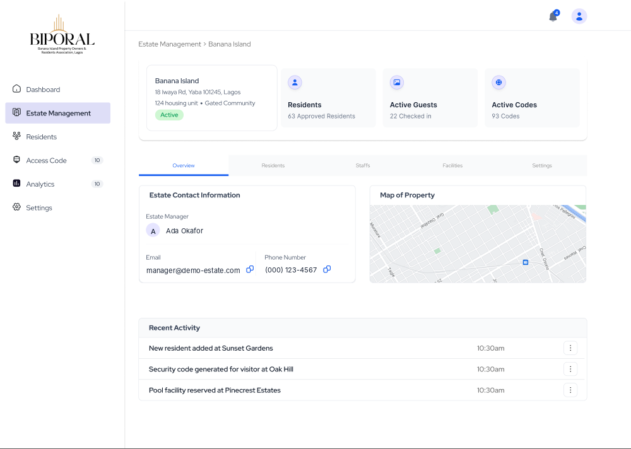Screen dimensions: 631x449
Task: Switch to the Overview tab
Action: [184, 165]
